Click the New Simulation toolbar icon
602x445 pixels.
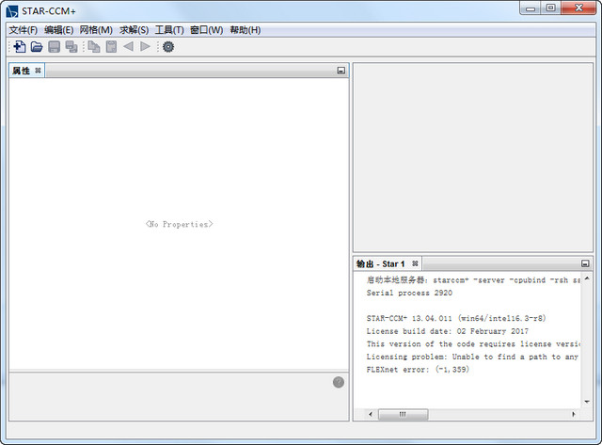pos(19,47)
